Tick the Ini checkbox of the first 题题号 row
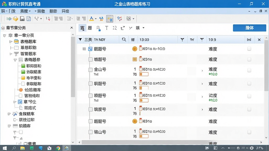Screen dimensions: 269x151 point(249,49)
